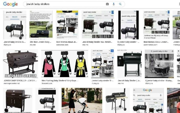Click the Google logo

pos(10,4)
